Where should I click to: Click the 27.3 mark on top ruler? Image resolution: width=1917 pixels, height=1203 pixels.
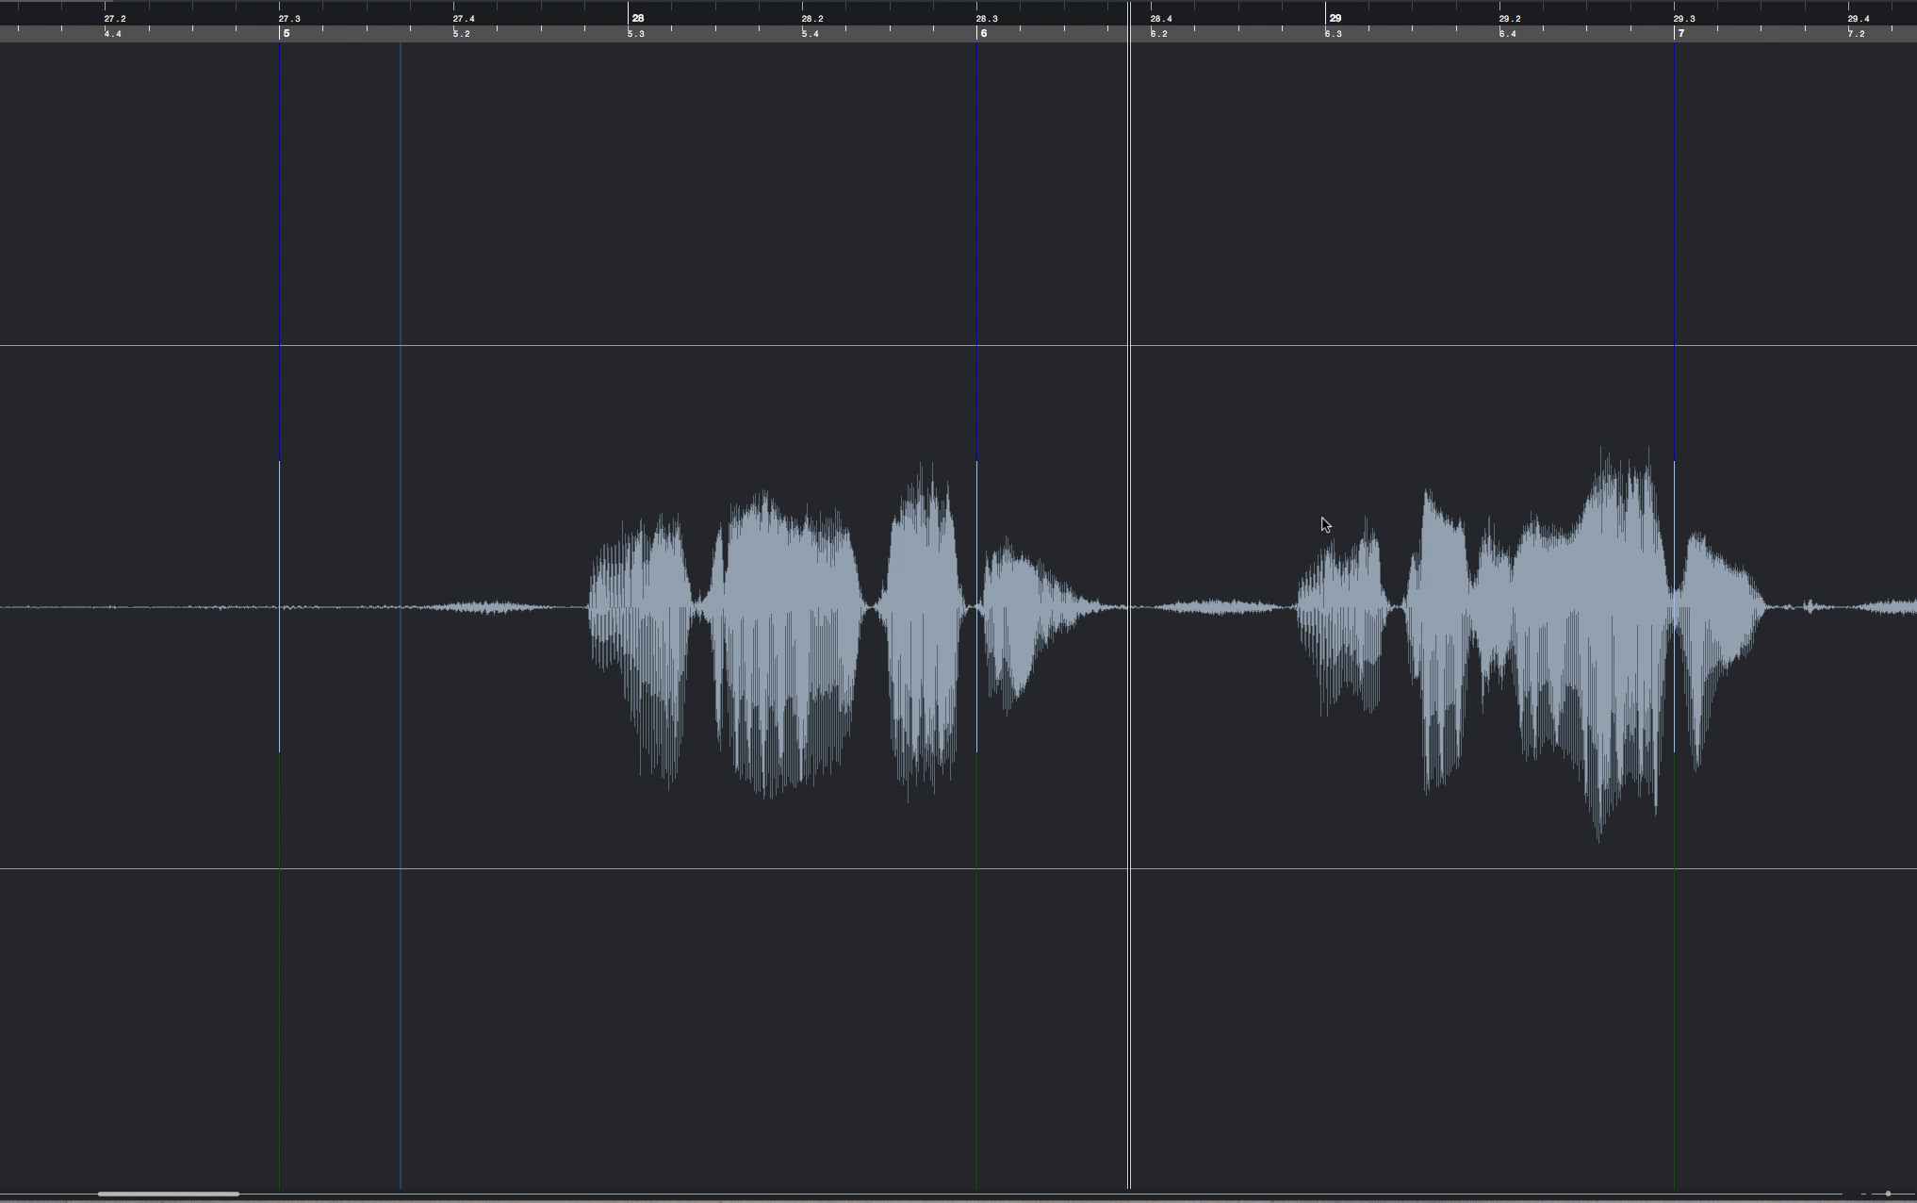[288, 19]
